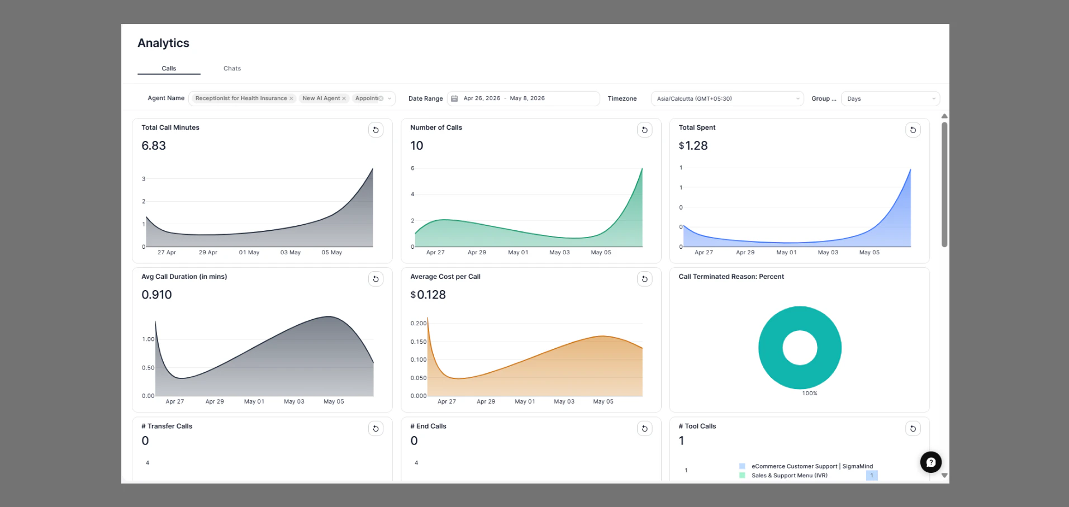This screenshot has height=507, width=1069.
Task: Refresh the Transfer Calls card
Action: 376,429
